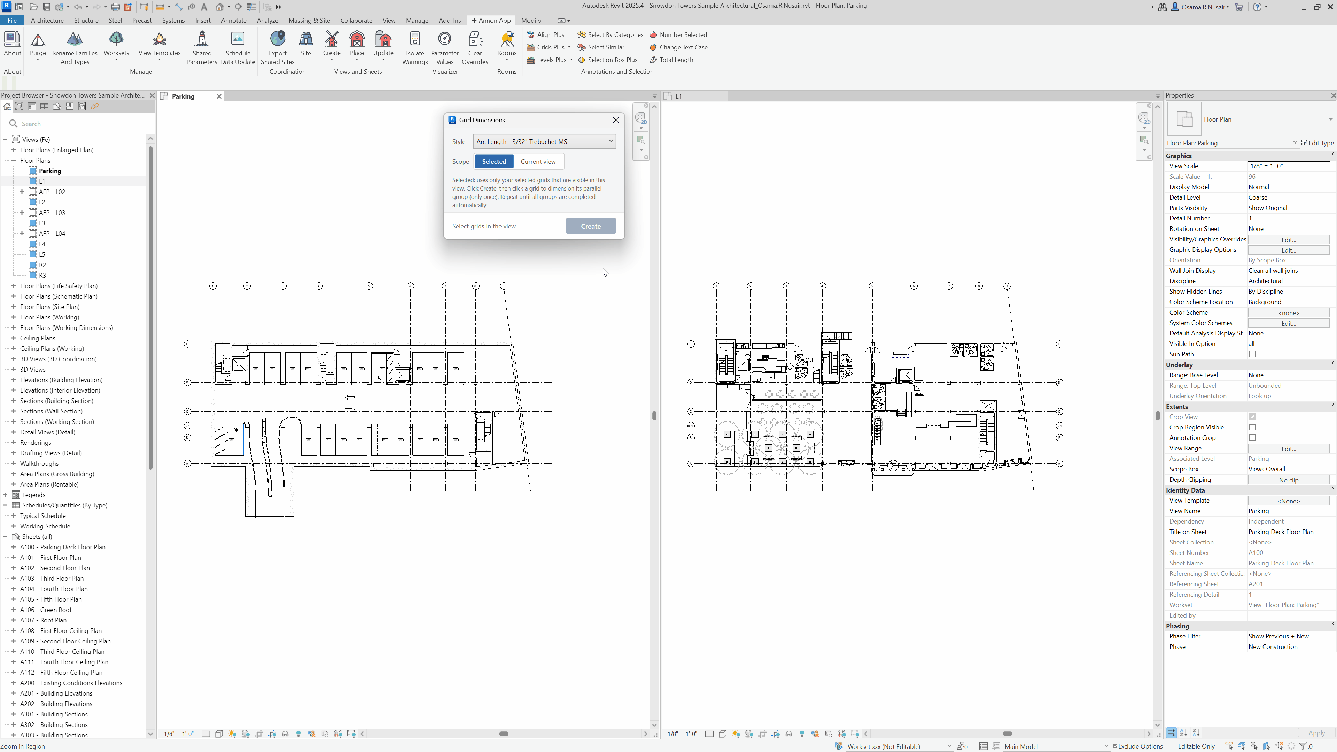Click the Project Browser vertical scrollbar

click(150, 307)
